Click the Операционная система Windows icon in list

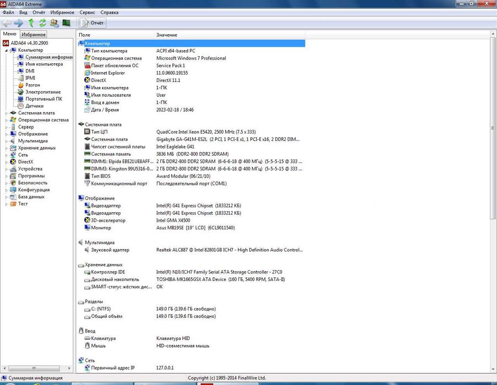88,58
